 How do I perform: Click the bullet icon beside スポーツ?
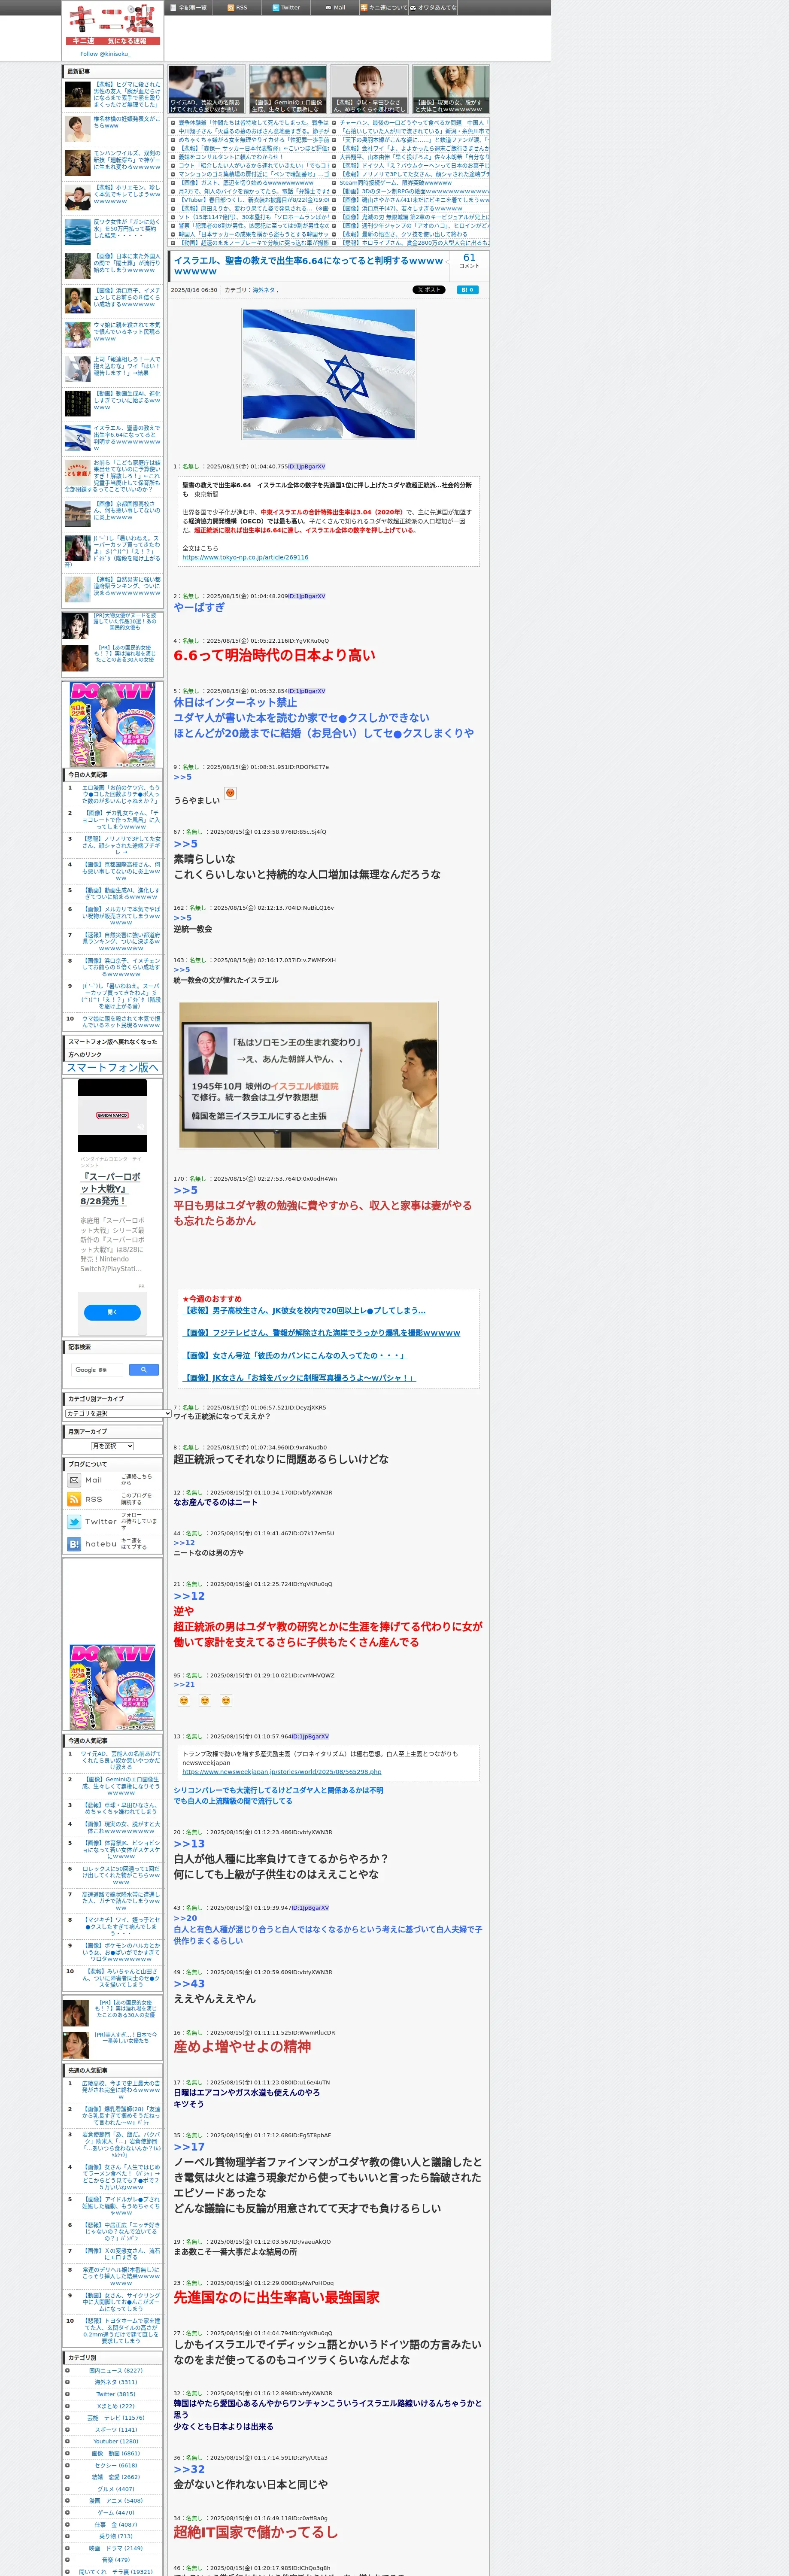click(x=68, y=2430)
